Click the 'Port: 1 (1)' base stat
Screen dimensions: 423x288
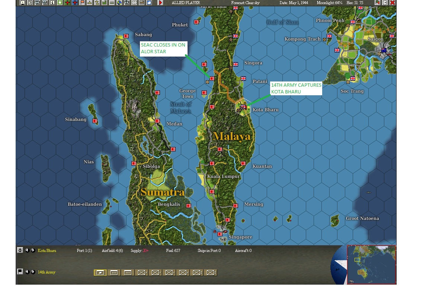[84, 250]
